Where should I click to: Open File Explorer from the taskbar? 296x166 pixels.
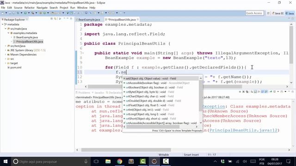click(x=108, y=161)
